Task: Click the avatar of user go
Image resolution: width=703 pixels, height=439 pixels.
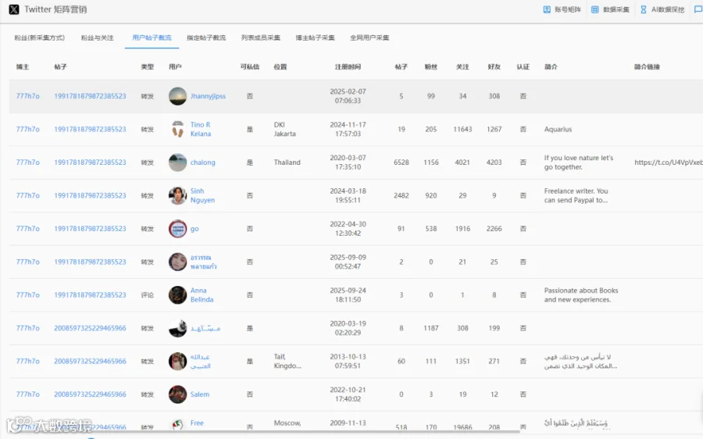Action: coord(177,229)
